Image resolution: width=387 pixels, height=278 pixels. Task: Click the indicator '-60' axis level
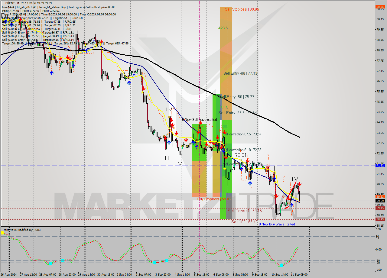[x=378, y=263]
